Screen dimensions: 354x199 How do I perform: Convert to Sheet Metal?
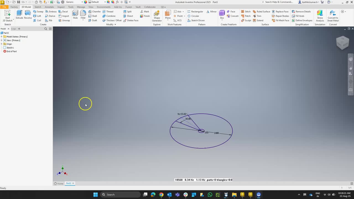tap(333, 16)
